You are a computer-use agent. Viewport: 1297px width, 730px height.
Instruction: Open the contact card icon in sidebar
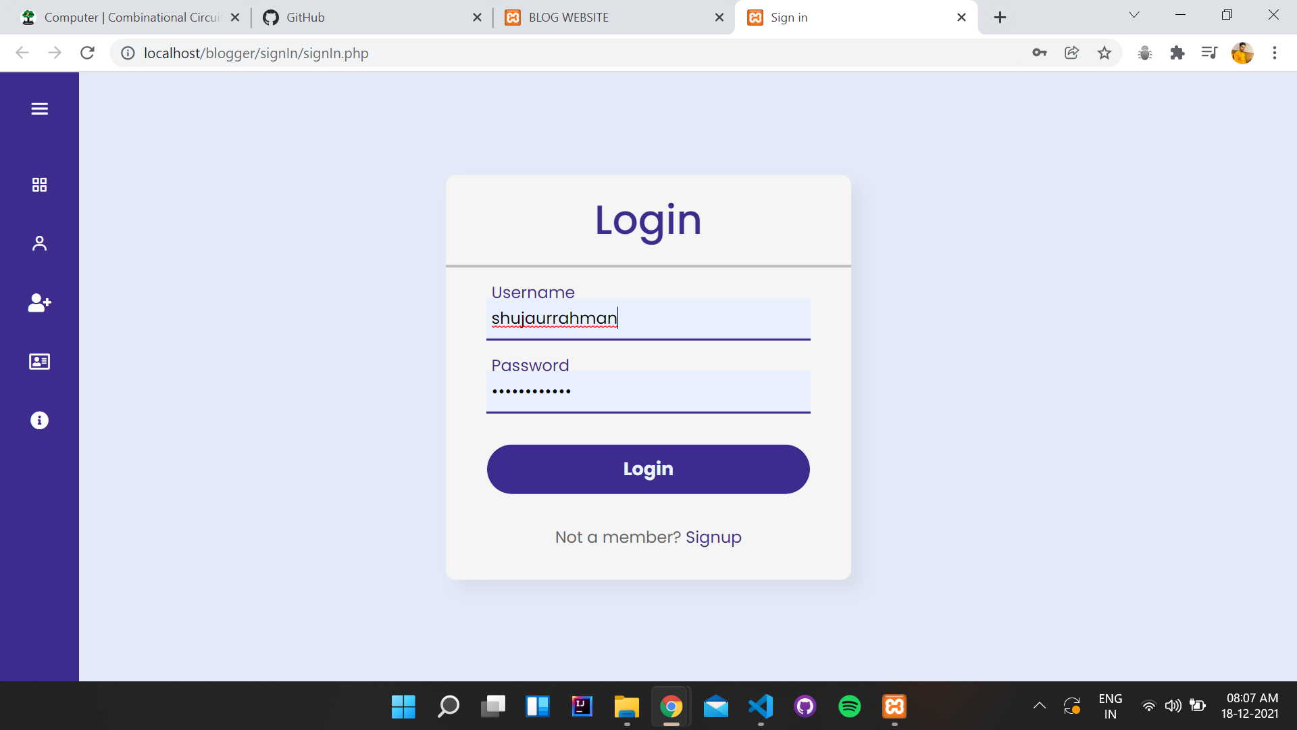click(39, 362)
